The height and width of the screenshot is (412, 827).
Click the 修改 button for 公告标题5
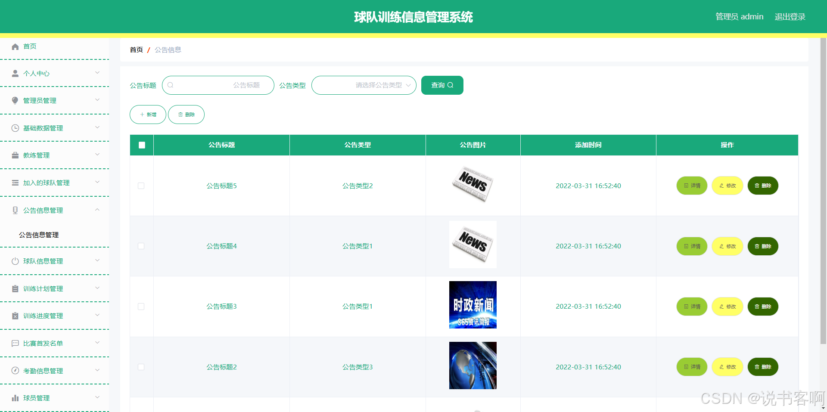click(x=728, y=186)
